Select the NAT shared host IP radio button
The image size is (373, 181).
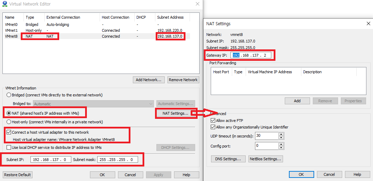tap(9, 113)
